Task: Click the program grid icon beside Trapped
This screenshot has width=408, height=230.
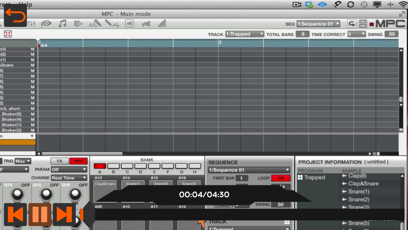Action: (300, 177)
